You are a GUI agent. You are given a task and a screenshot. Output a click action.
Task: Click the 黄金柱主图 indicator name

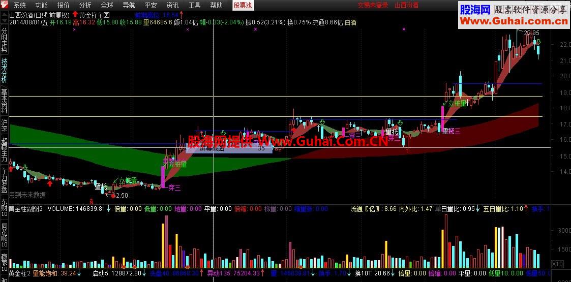[x=94, y=15]
